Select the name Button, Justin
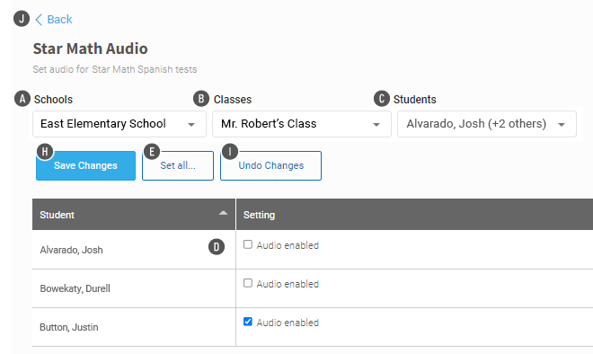 pyautogui.click(x=69, y=327)
